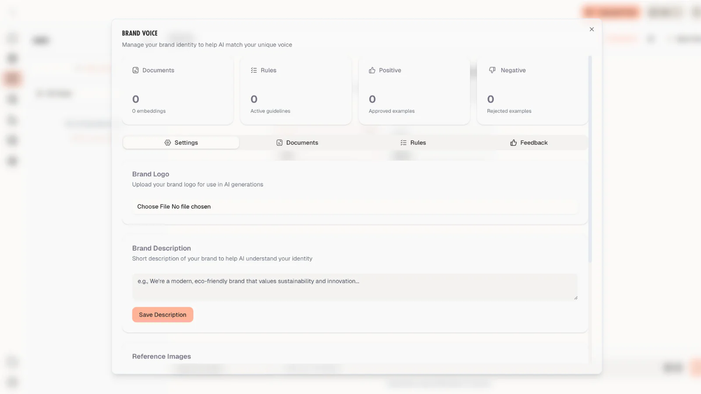The height and width of the screenshot is (394, 701).
Task: Click the Positive thumbs-up icon
Action: coord(372,70)
